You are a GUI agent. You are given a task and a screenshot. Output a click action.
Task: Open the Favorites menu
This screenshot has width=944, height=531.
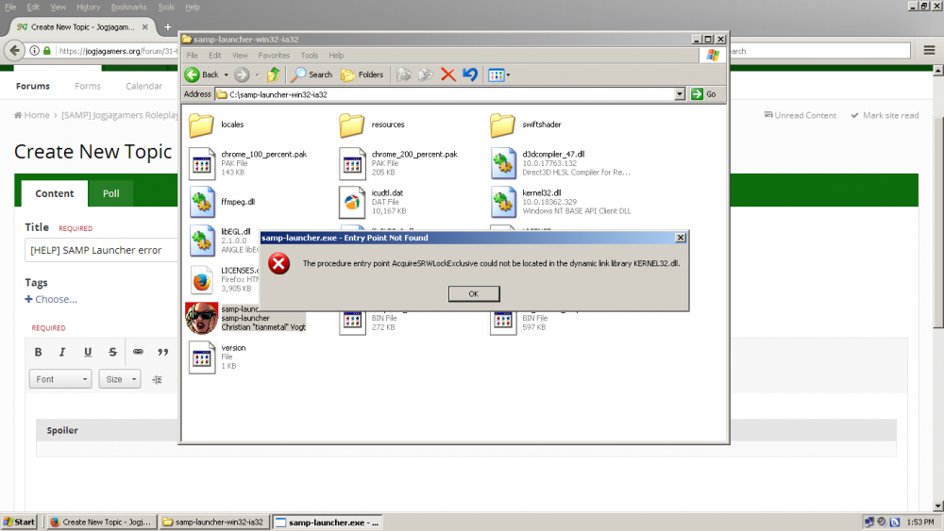pyautogui.click(x=274, y=56)
